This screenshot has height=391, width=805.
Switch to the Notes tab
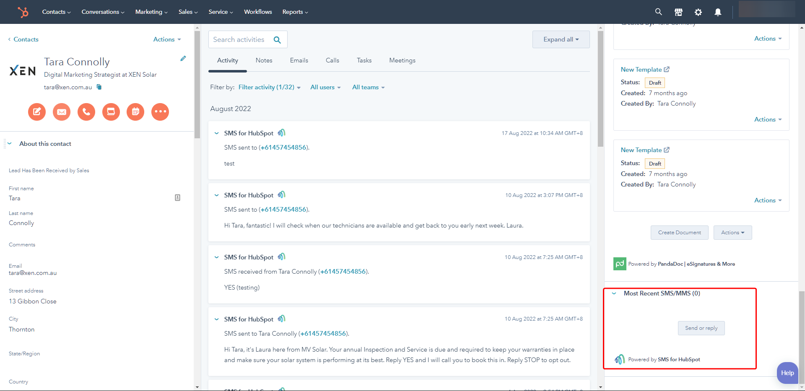tap(264, 60)
